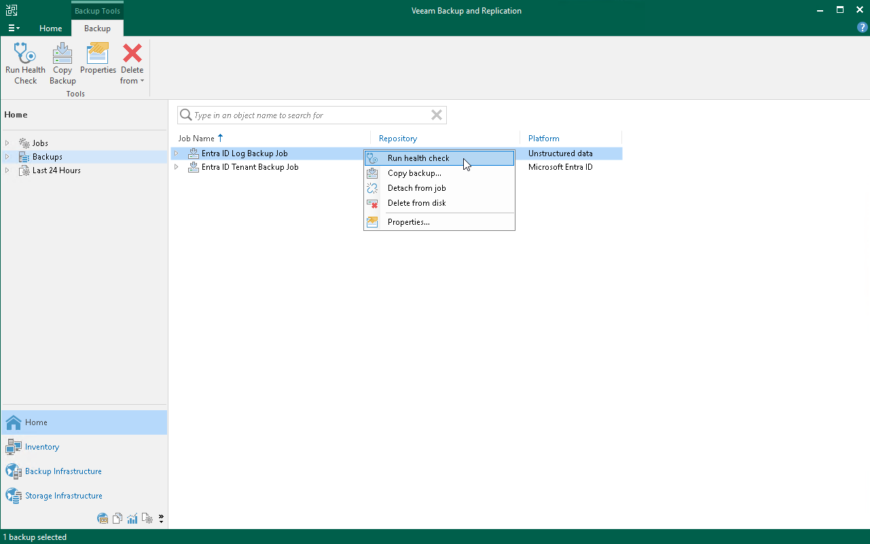The width and height of the screenshot is (870, 544).
Task: Click the magnifier search icon
Action: click(x=185, y=115)
